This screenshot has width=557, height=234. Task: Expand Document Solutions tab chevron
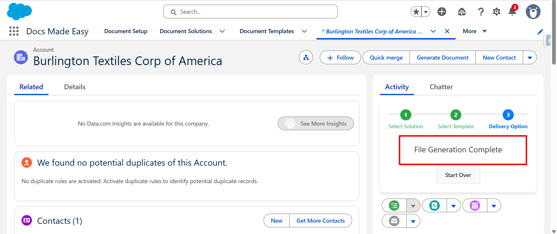[x=222, y=31]
